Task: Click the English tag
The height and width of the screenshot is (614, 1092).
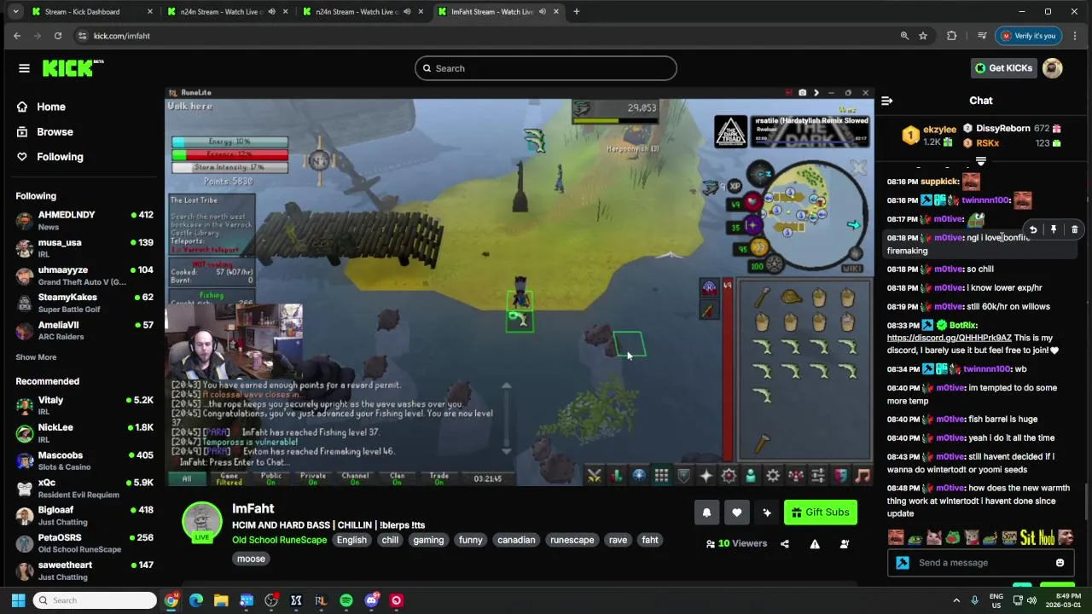Action: (x=351, y=540)
